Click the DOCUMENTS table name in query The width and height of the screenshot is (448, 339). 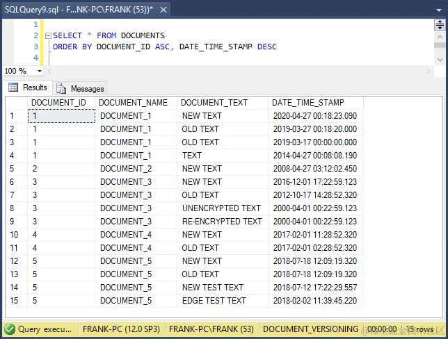[143, 35]
